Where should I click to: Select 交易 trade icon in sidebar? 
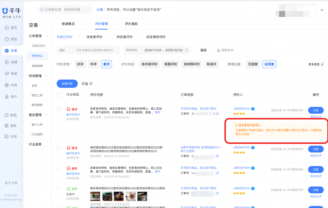[x=7, y=51]
